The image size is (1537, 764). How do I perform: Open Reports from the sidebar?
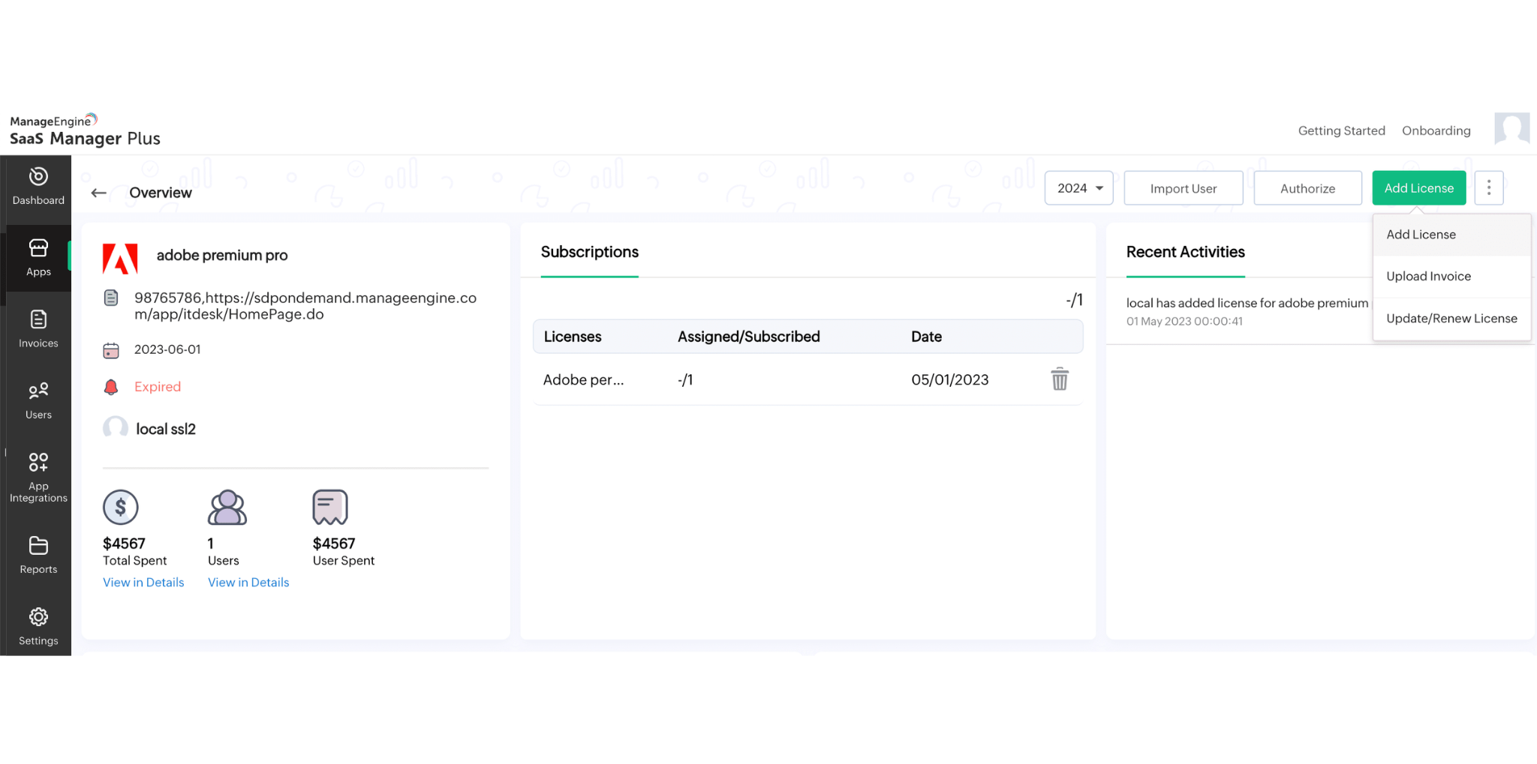click(38, 555)
